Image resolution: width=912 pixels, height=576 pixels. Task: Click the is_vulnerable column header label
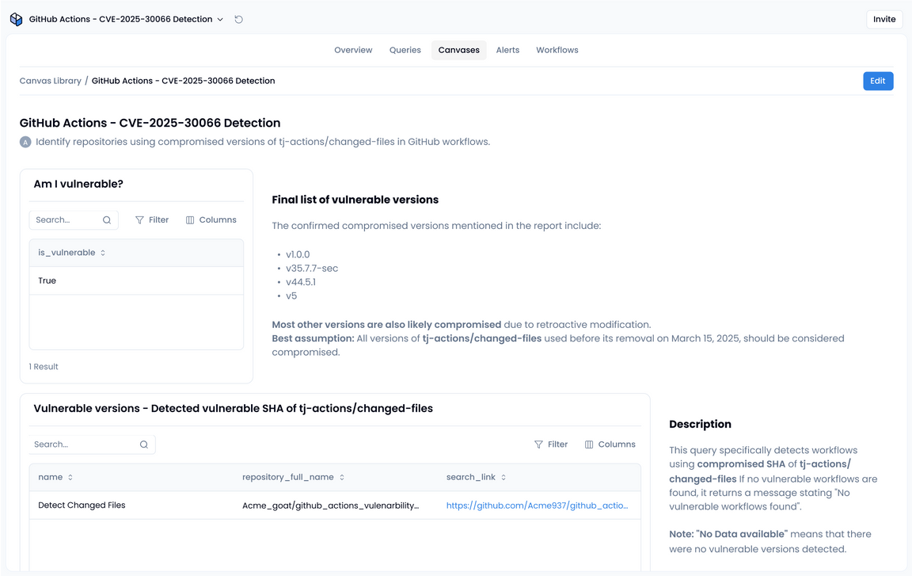[x=66, y=253]
